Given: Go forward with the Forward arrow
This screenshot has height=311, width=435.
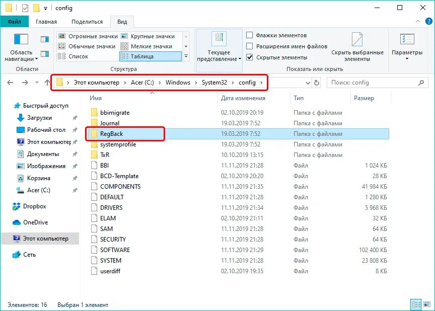Looking at the screenshot, I should 25,83.
